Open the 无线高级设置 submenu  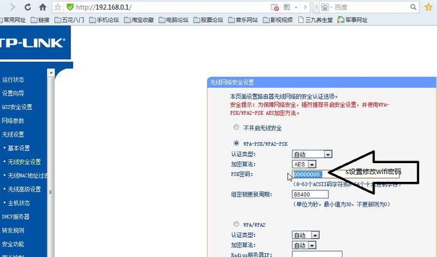tap(24, 190)
